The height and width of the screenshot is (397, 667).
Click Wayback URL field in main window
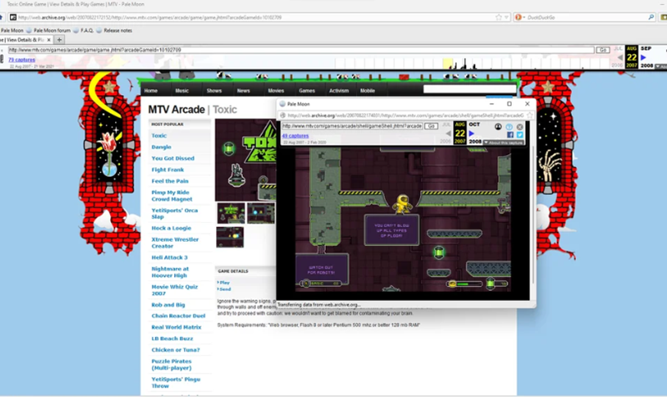tap(301, 50)
